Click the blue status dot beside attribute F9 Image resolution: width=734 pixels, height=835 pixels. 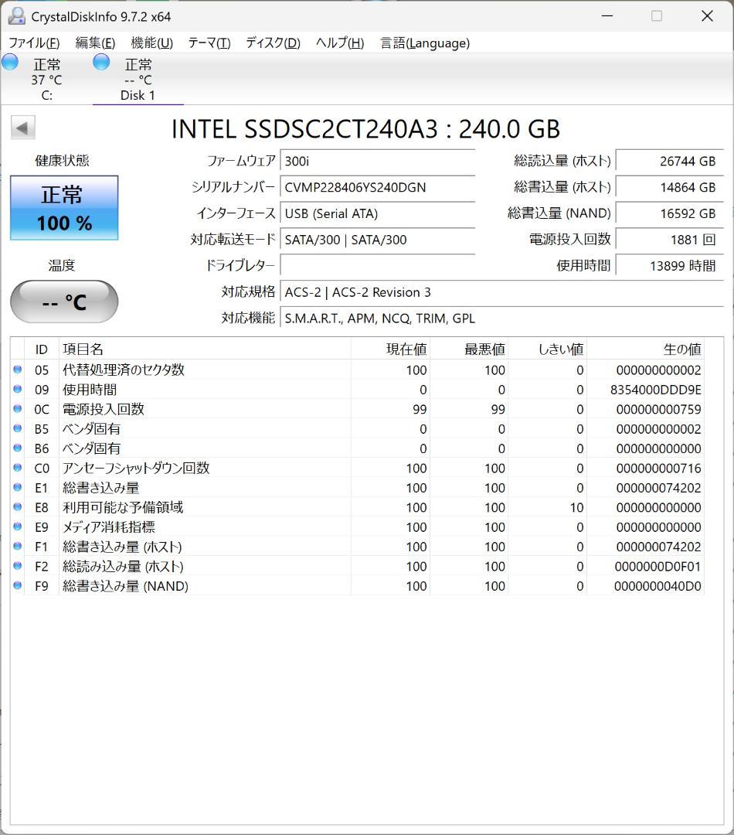[18, 586]
